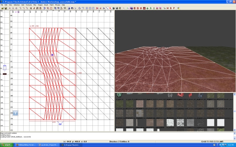Screen dimensions: 236x147
Task: Click the texture browser vertical scrollbar
Action: click(234, 112)
